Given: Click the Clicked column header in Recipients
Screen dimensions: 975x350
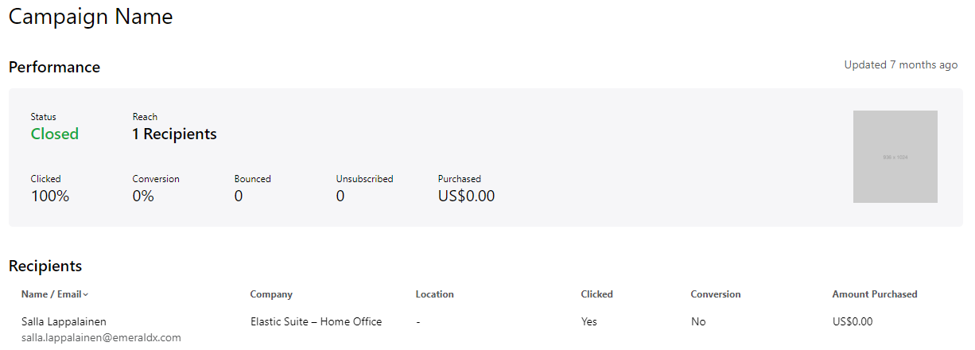Looking at the screenshot, I should click(x=596, y=294).
